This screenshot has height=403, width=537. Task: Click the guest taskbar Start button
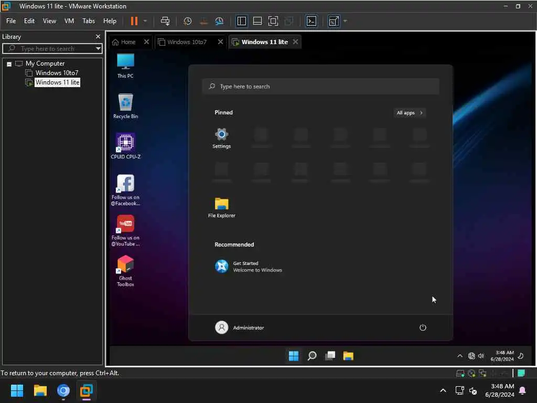[294, 356]
